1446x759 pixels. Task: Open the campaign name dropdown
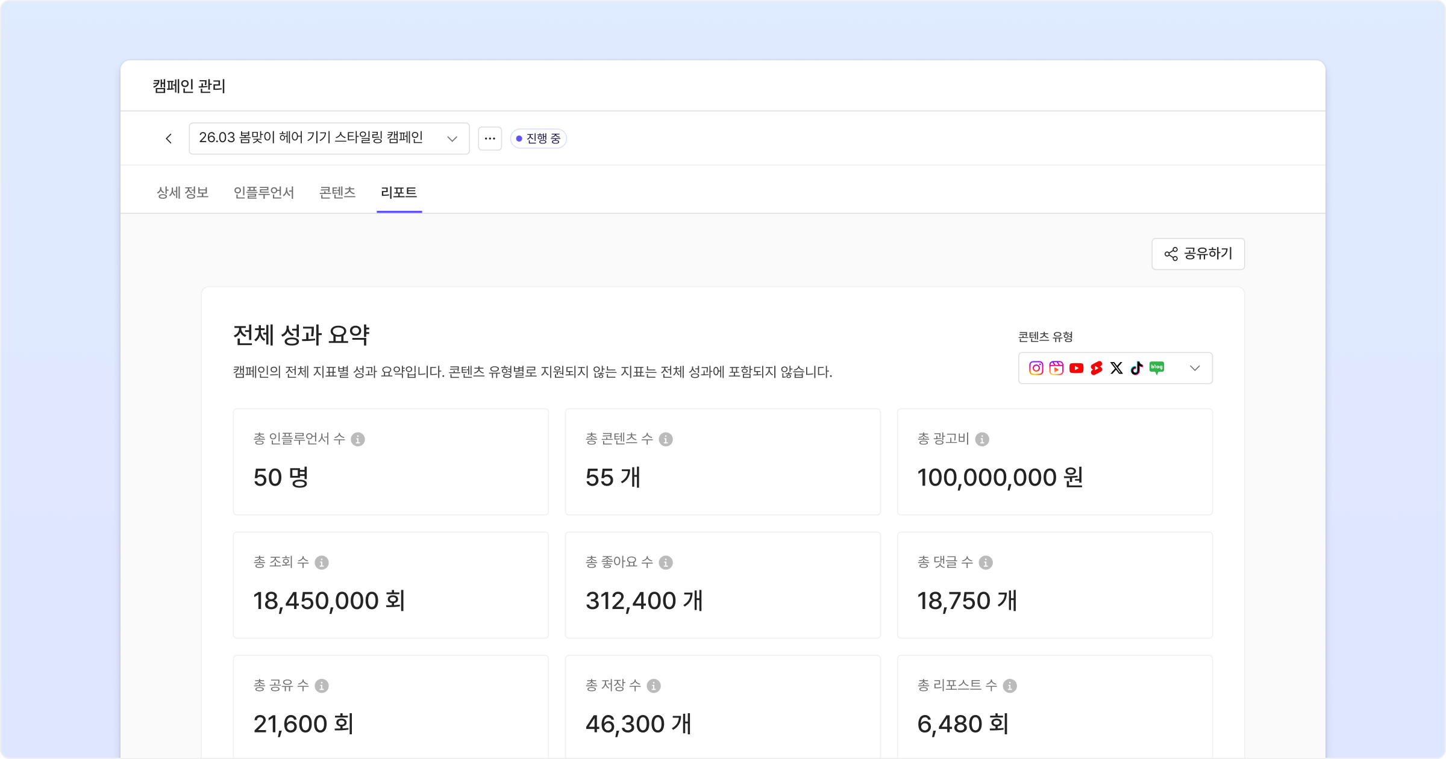point(328,139)
